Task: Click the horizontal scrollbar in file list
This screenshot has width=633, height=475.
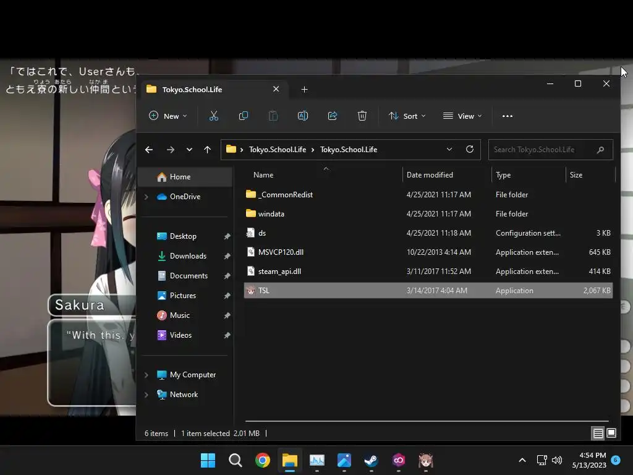Action: click(427, 421)
